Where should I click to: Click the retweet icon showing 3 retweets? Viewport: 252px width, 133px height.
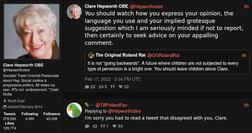pyautogui.click(x=101, y=87)
